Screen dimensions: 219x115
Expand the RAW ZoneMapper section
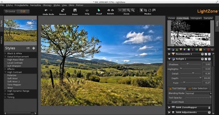[x=169, y=107]
